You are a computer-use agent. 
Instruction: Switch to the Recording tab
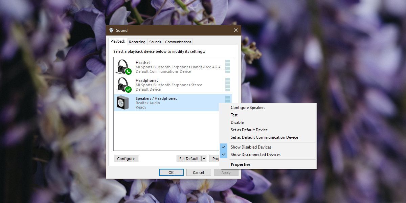(137, 42)
